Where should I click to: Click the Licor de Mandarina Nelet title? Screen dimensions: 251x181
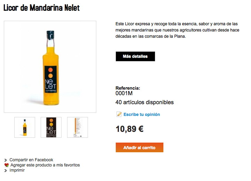(x=42, y=8)
